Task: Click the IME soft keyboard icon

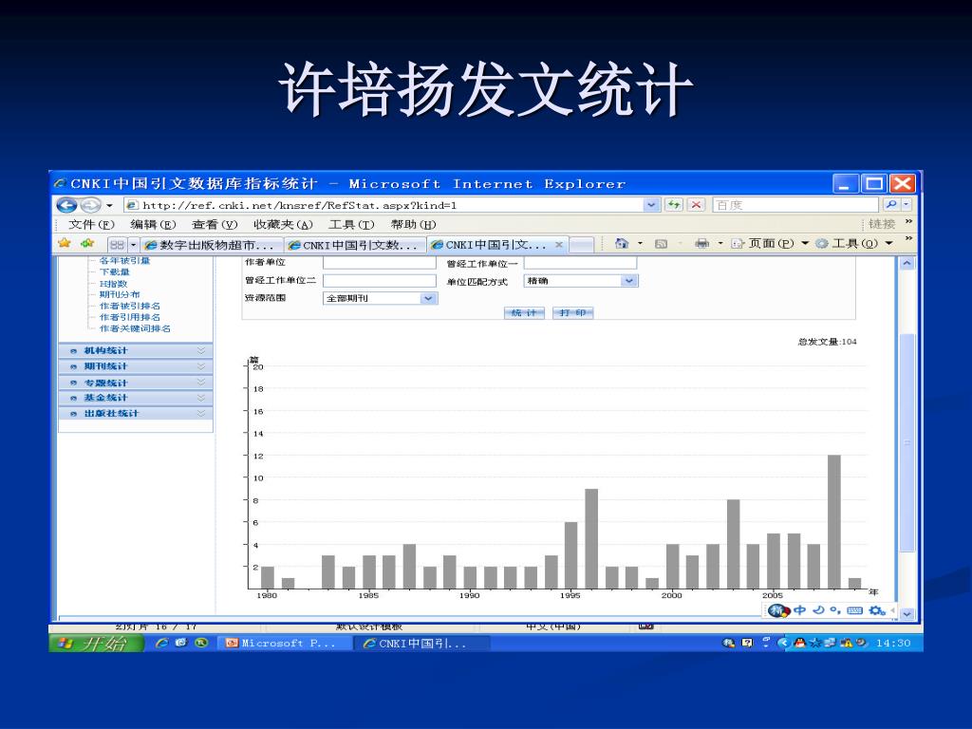Action: 855,610
